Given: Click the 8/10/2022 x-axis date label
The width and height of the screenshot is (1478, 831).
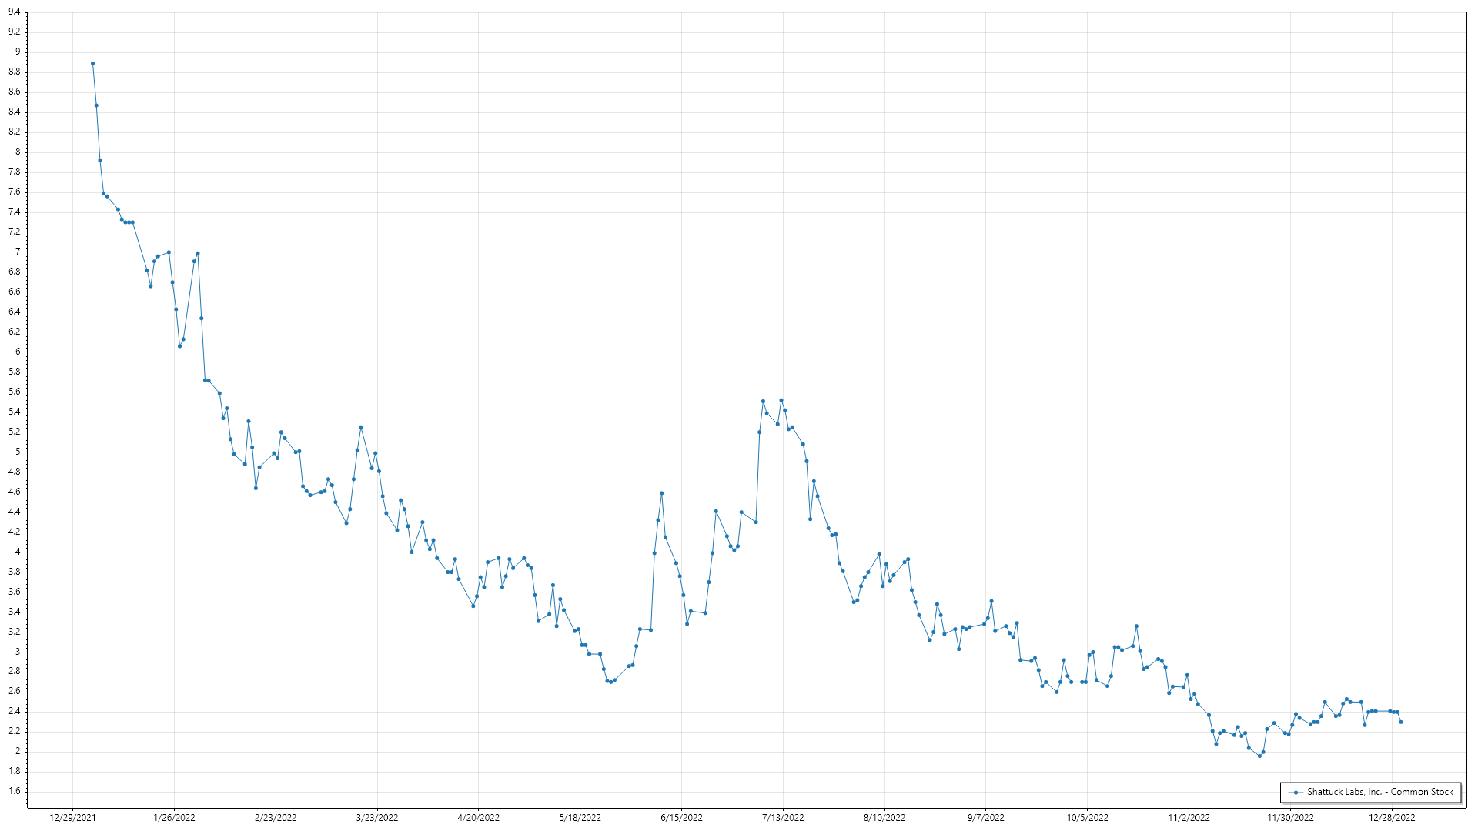Looking at the screenshot, I should (884, 818).
